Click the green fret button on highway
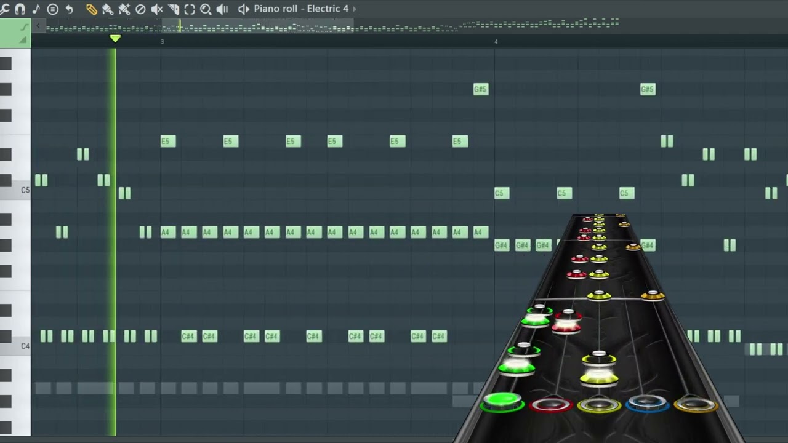 click(502, 402)
